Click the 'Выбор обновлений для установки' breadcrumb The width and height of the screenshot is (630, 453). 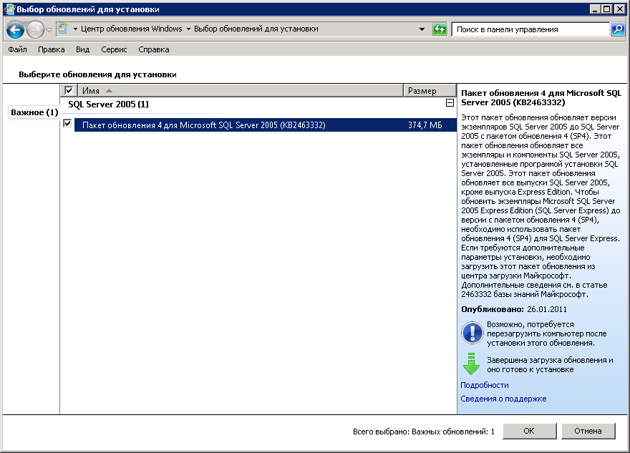[256, 29]
